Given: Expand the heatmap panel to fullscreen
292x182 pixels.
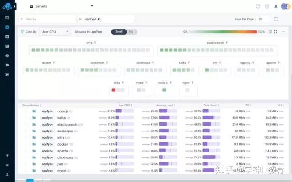Looking at the screenshot, I should tap(276, 32).
